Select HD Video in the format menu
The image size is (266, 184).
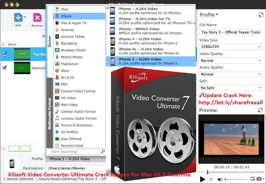pos(69,98)
